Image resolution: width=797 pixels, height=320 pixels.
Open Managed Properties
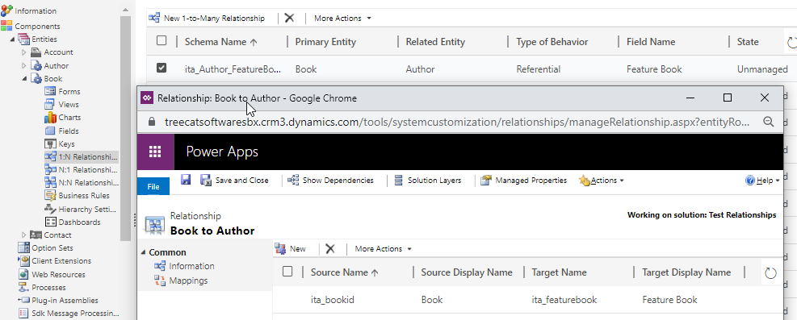pos(524,180)
